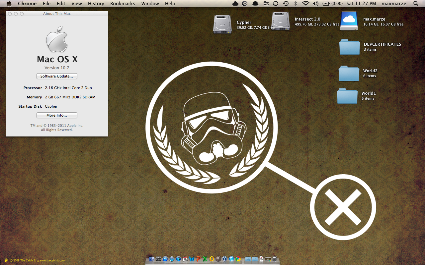Open Spotlight search magnifier
Image resolution: width=425 pixels, height=265 pixels.
pyautogui.click(x=416, y=4)
